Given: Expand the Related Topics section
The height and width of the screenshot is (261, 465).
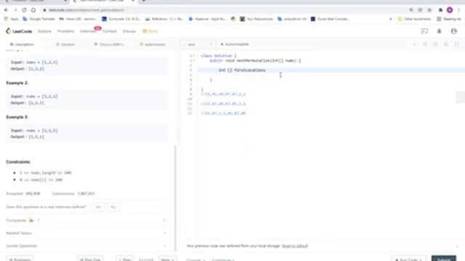Looking at the screenshot, I should [x=86, y=233].
